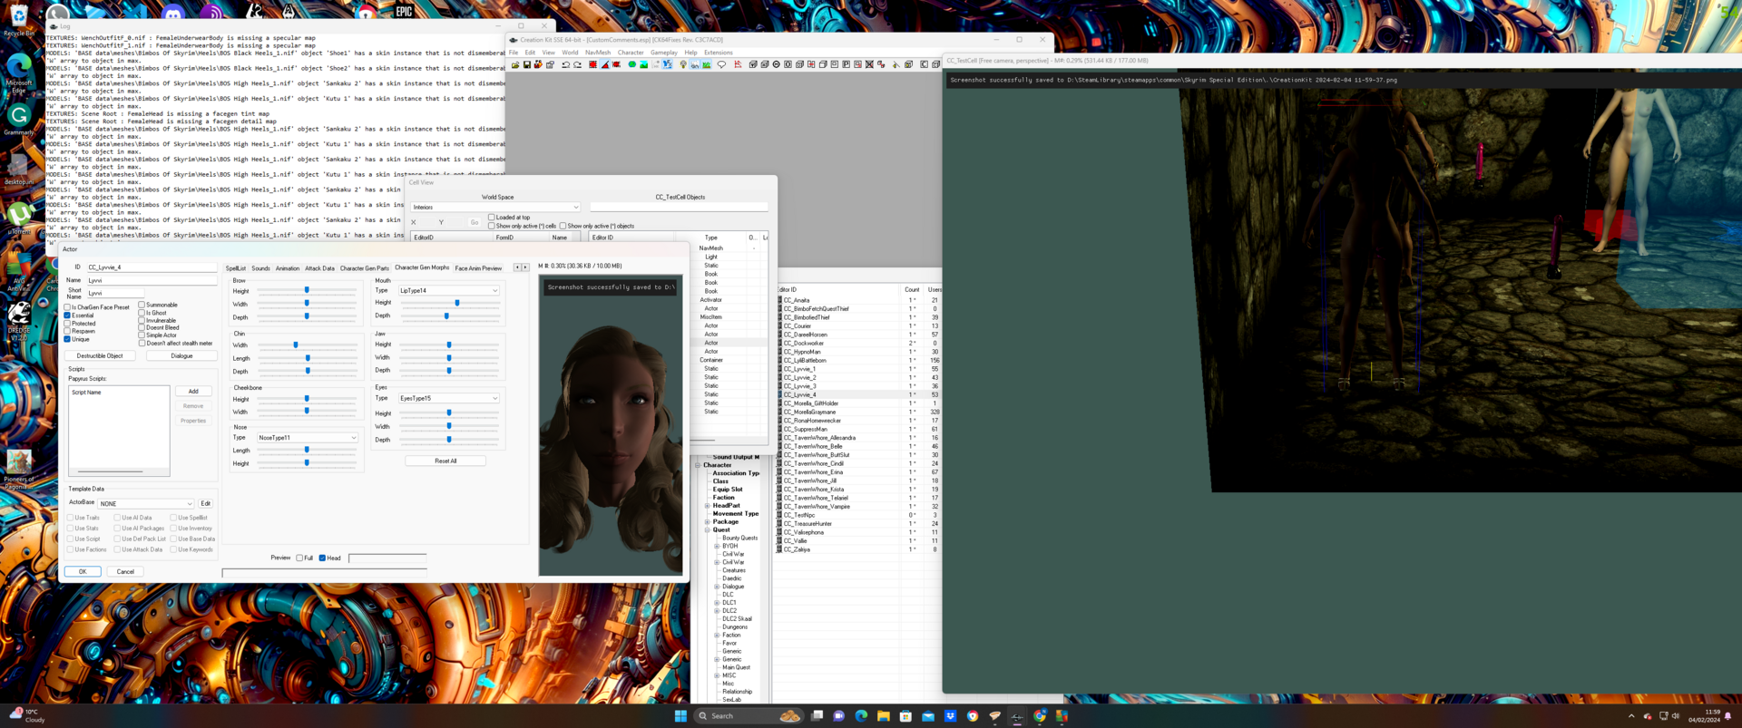Click the Open file icon in Creation Kit toolbar
This screenshot has width=1742, height=728.
515,64
